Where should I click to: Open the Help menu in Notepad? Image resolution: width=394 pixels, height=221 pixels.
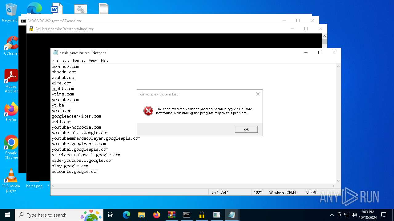tap(105, 60)
